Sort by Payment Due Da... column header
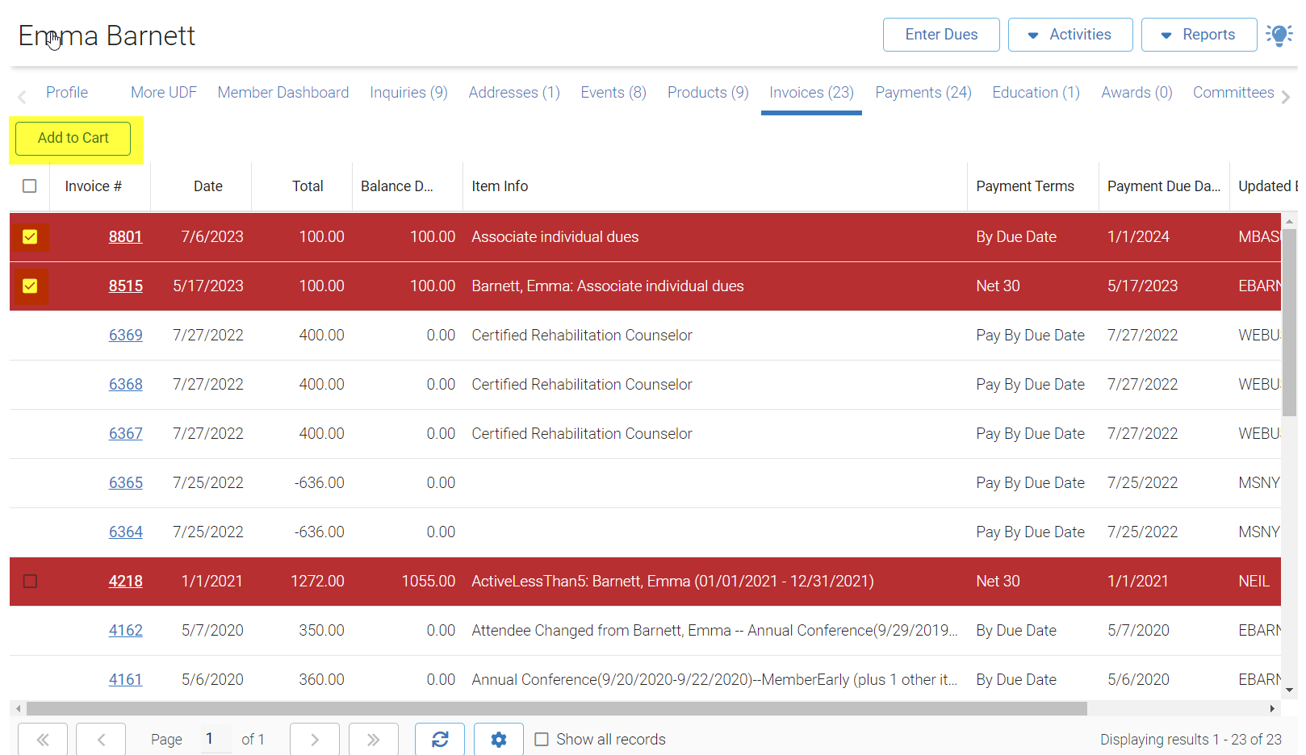Viewport: 1306px width, 755px height. click(1164, 186)
